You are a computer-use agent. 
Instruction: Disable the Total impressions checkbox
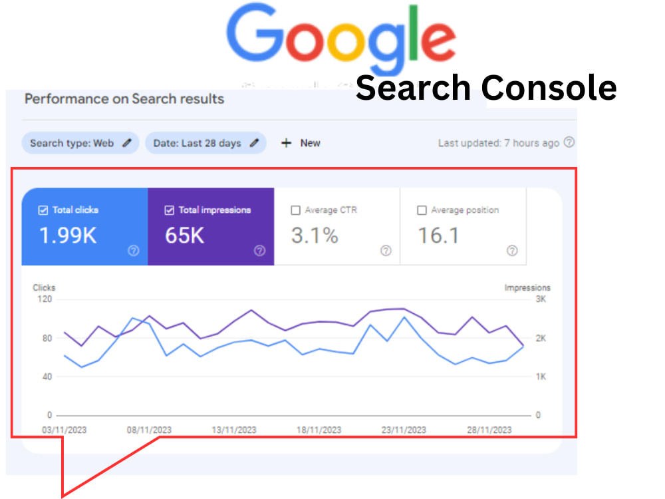(168, 210)
